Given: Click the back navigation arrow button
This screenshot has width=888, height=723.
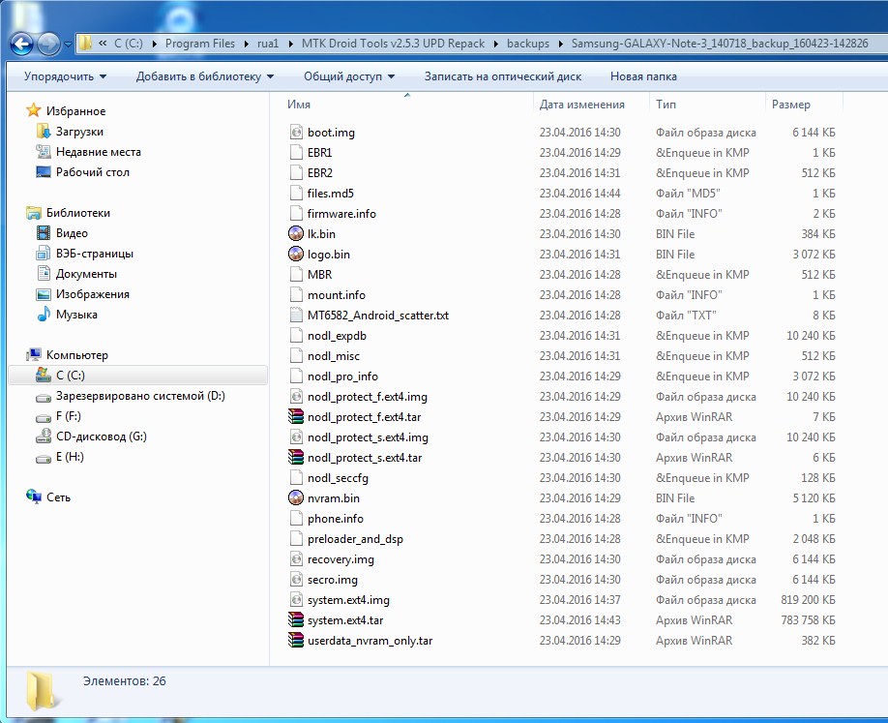Looking at the screenshot, I should [22, 44].
